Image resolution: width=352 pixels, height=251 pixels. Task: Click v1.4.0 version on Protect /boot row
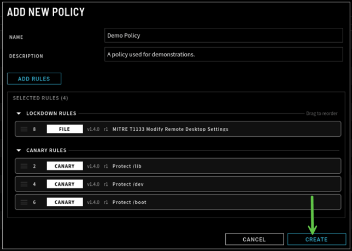click(93, 202)
